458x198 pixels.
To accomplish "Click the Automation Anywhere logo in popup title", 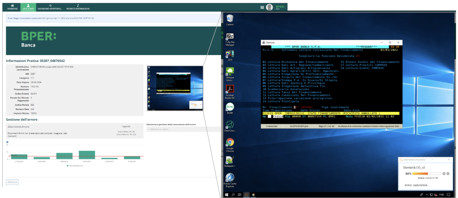I will tap(401, 159).
